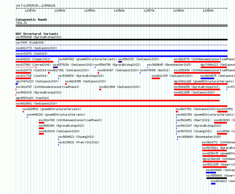This screenshot has height=194, width=235.
Task: Click the nsv6611335 (Sedlazeck2020) label
Action: [172, 76]
